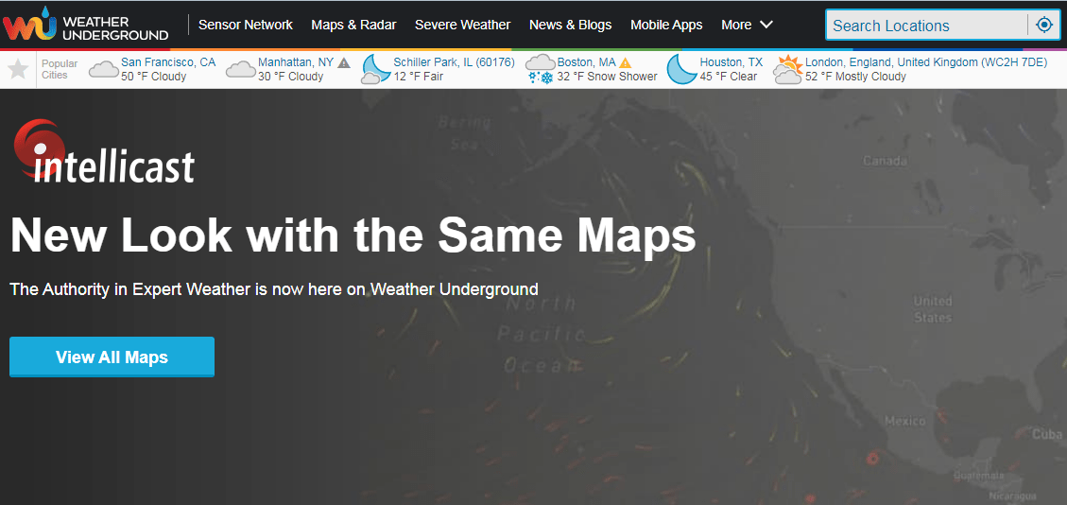Expand the More dropdown menu

(747, 25)
